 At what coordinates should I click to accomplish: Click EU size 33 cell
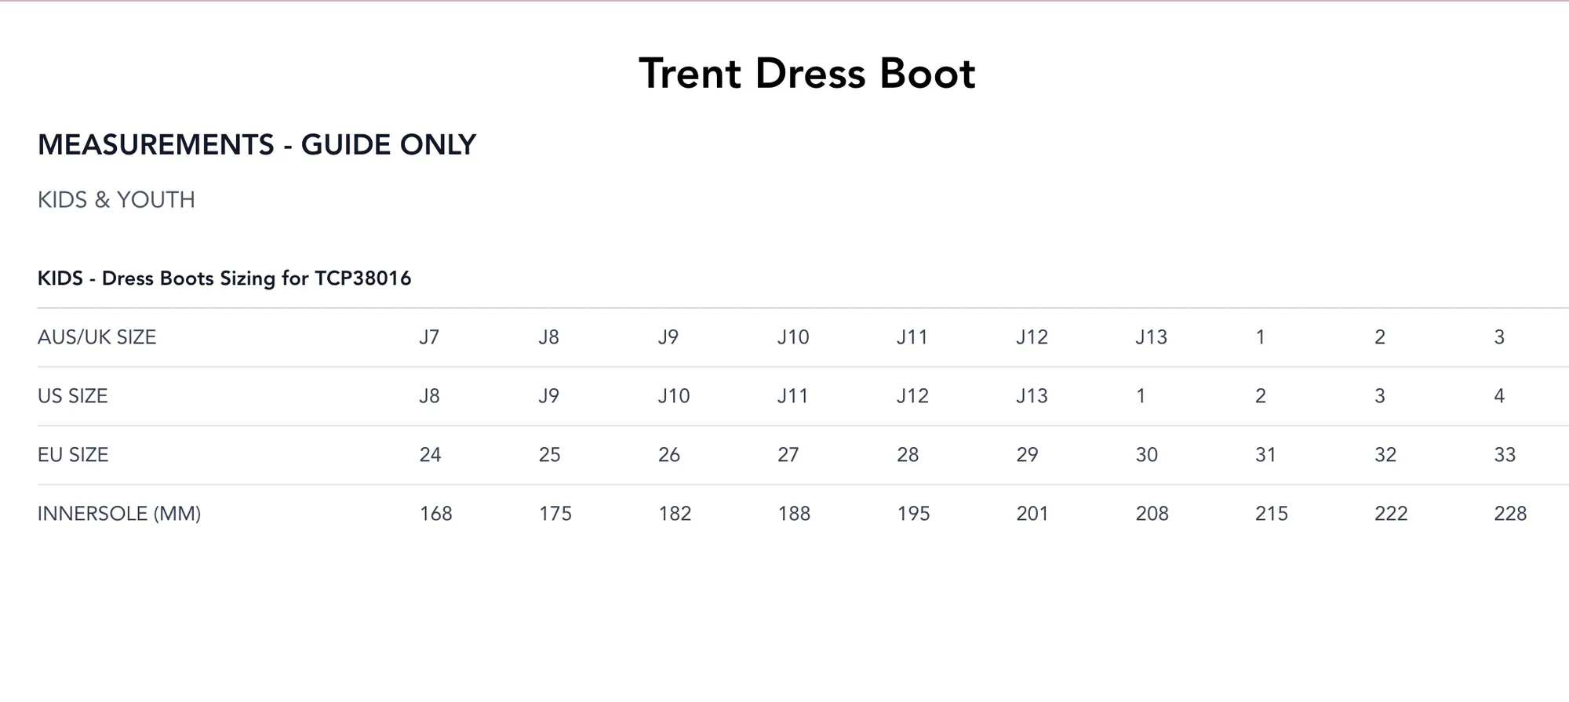pos(1504,455)
